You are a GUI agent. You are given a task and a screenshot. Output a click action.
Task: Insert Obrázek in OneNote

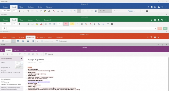pyautogui.click(x=49, y=54)
